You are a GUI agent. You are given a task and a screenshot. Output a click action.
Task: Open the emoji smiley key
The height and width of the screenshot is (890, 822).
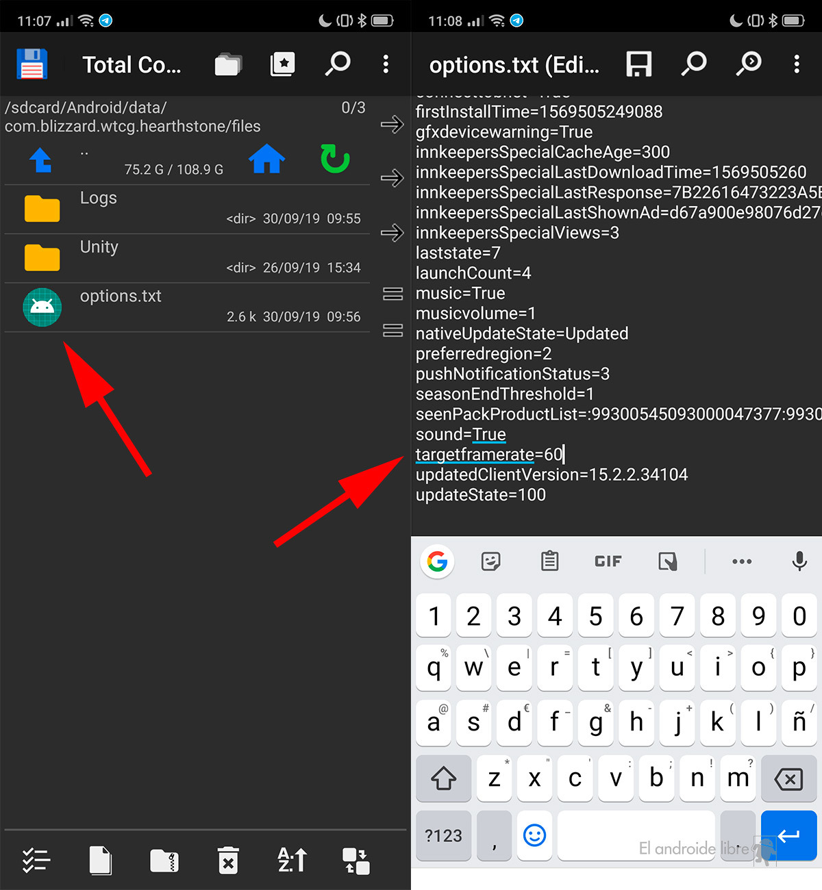click(x=534, y=835)
